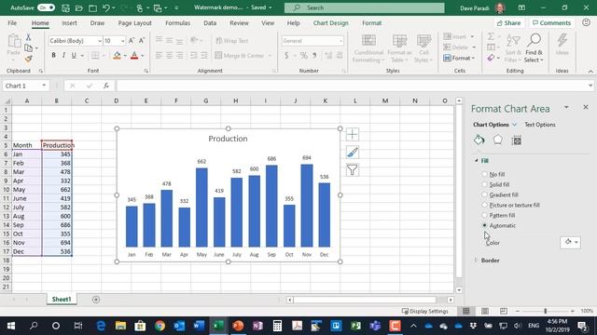Open the Chart Elements plus button
Viewport: 597px width, 335px height.
point(353,134)
